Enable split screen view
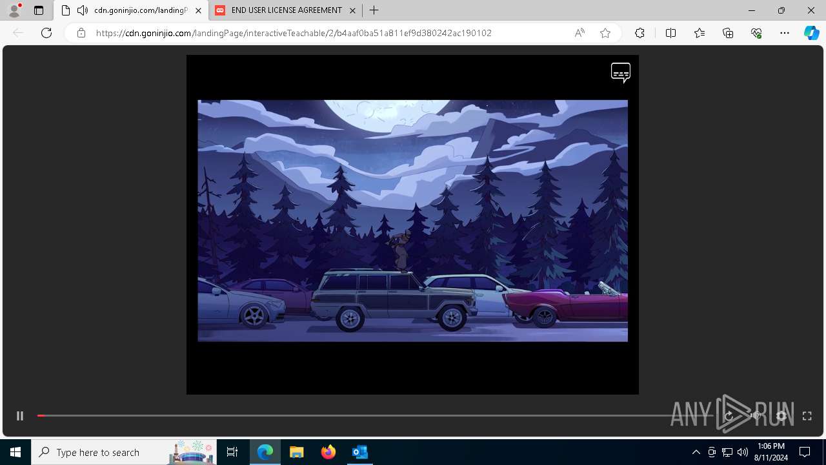Image resolution: width=826 pixels, height=465 pixels. [670, 33]
